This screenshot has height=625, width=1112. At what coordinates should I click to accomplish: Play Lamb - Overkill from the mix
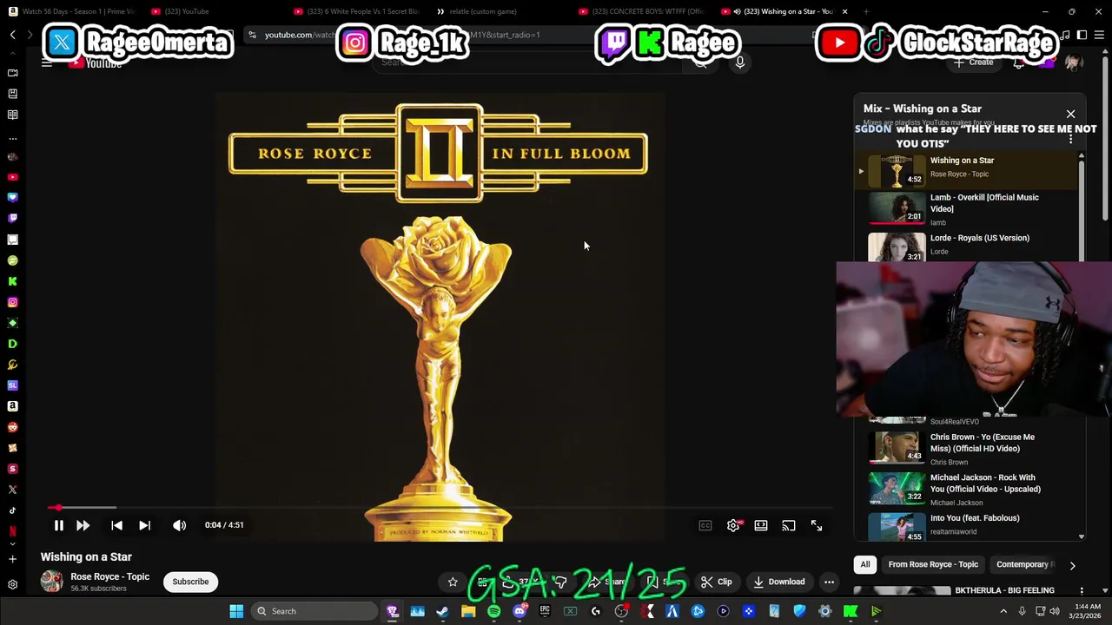click(x=964, y=209)
